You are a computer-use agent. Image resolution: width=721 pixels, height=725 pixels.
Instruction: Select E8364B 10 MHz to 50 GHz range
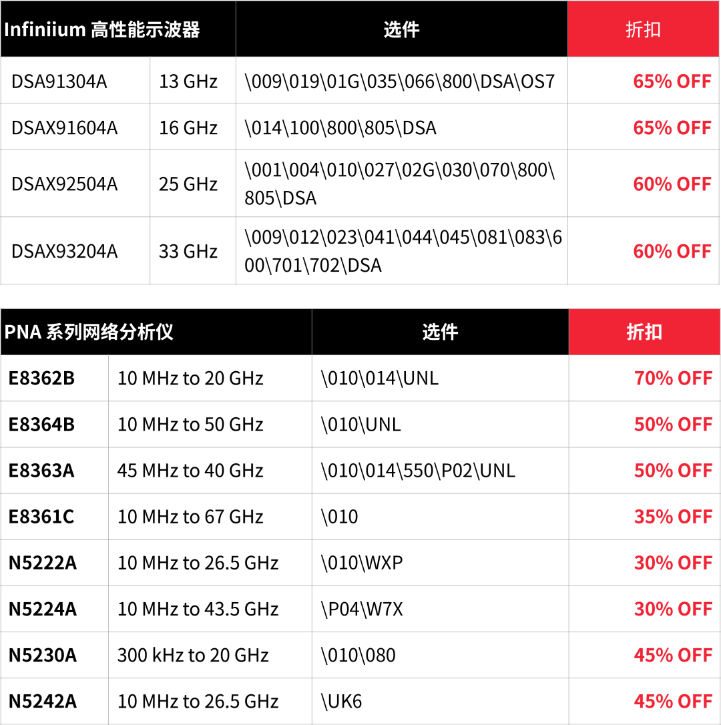[x=190, y=425]
